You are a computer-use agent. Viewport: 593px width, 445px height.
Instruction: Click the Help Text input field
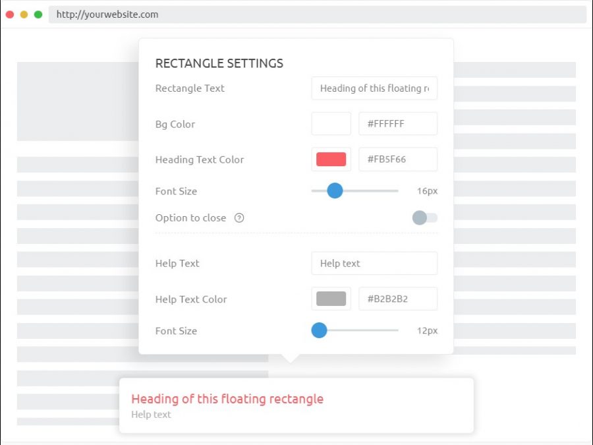click(x=374, y=263)
